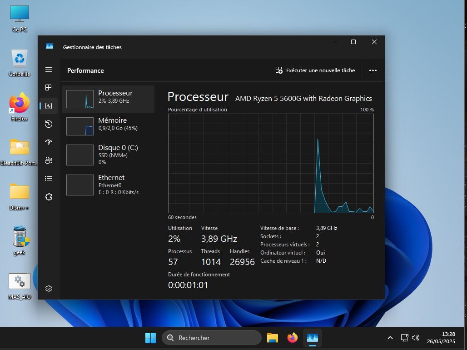Minimize the Task Manager window

[333, 42]
